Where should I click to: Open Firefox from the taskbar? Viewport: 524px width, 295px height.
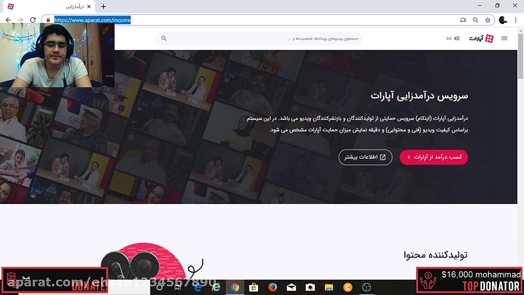(273, 287)
